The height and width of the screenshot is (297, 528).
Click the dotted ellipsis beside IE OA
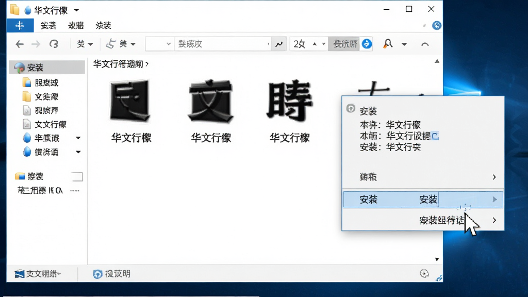coord(75,191)
